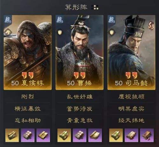Open 夏侯惇's gold scroll book slot
This screenshot has width=159, height=147.
(x=12, y=135)
